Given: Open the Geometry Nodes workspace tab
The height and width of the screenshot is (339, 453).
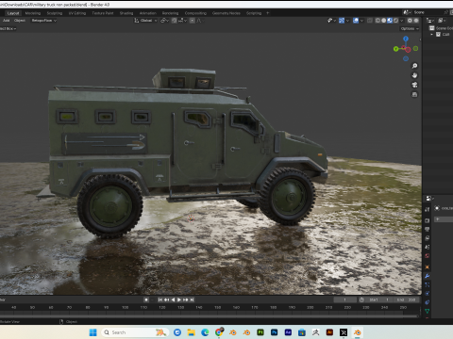Looking at the screenshot, I should tap(226, 13).
